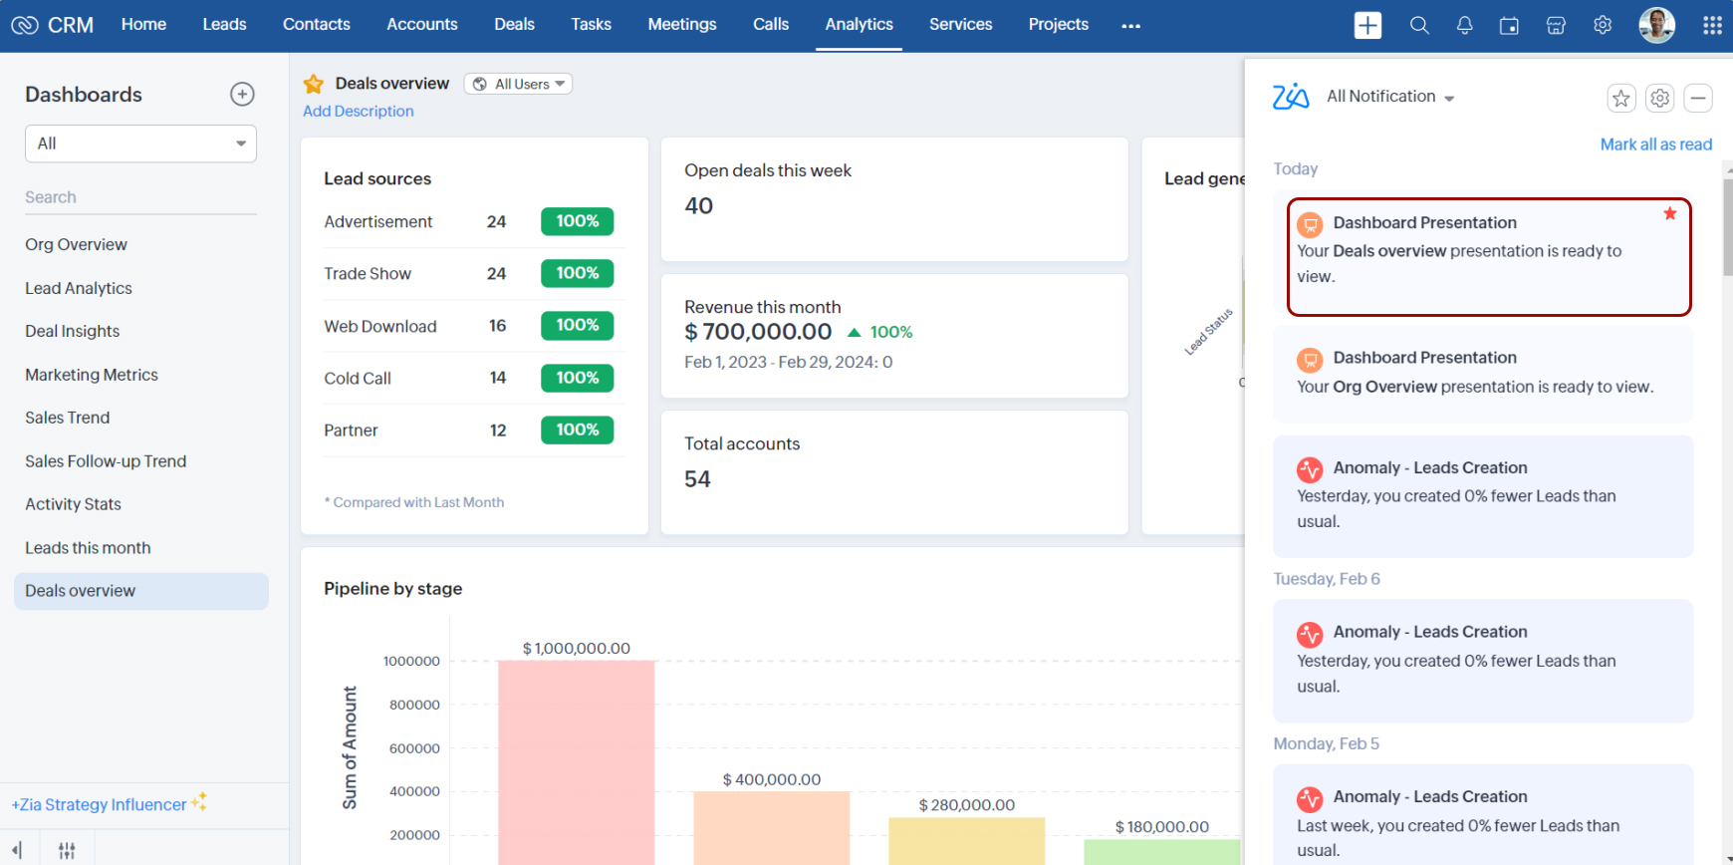The height and width of the screenshot is (865, 1733).
Task: Click the quick create plus icon
Action: coord(1367,26)
